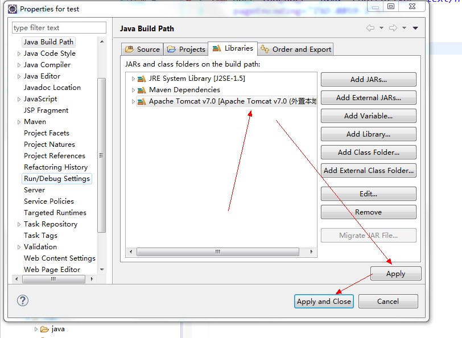
Task: Click the Add External JARs button
Action: 368,98
